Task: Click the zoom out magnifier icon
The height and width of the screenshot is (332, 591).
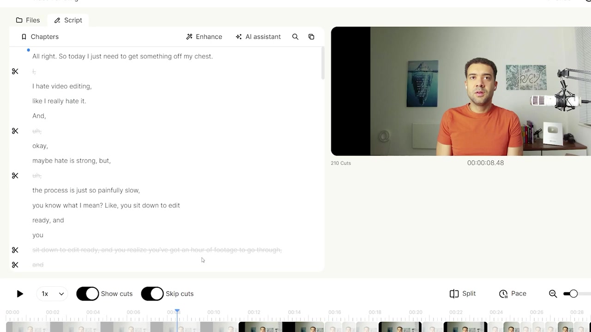Action: click(553, 294)
